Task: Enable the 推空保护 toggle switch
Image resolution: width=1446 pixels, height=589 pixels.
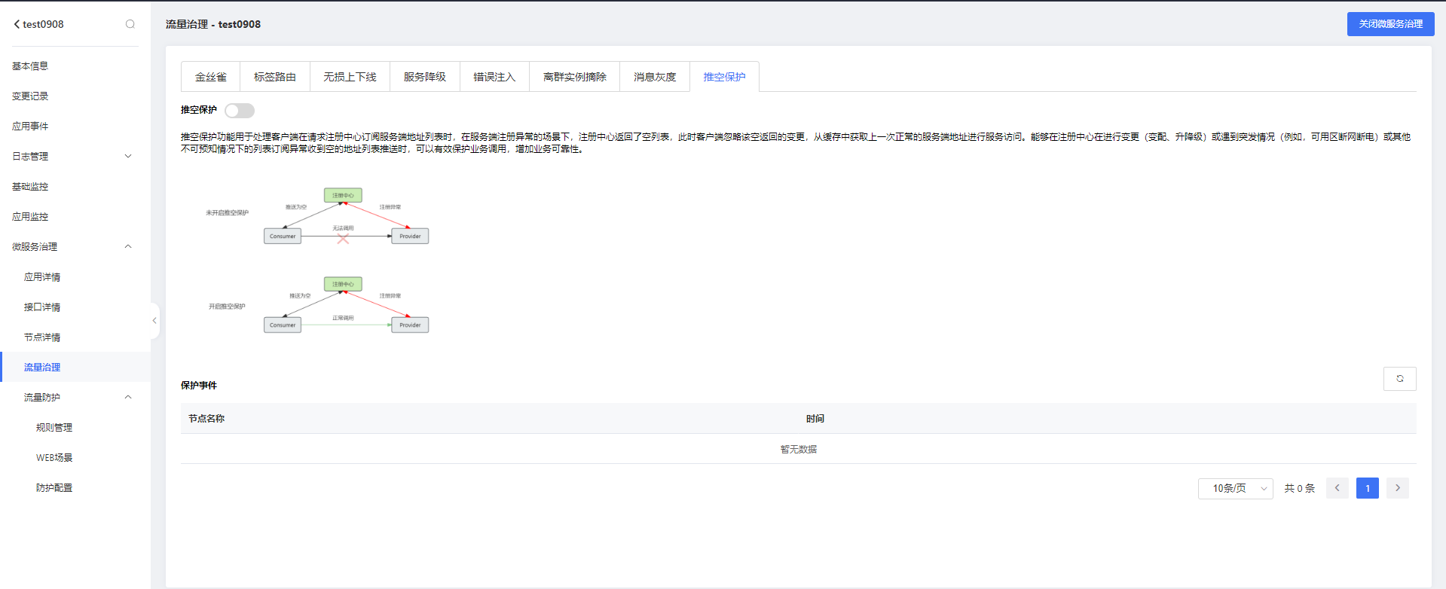Action: click(240, 111)
